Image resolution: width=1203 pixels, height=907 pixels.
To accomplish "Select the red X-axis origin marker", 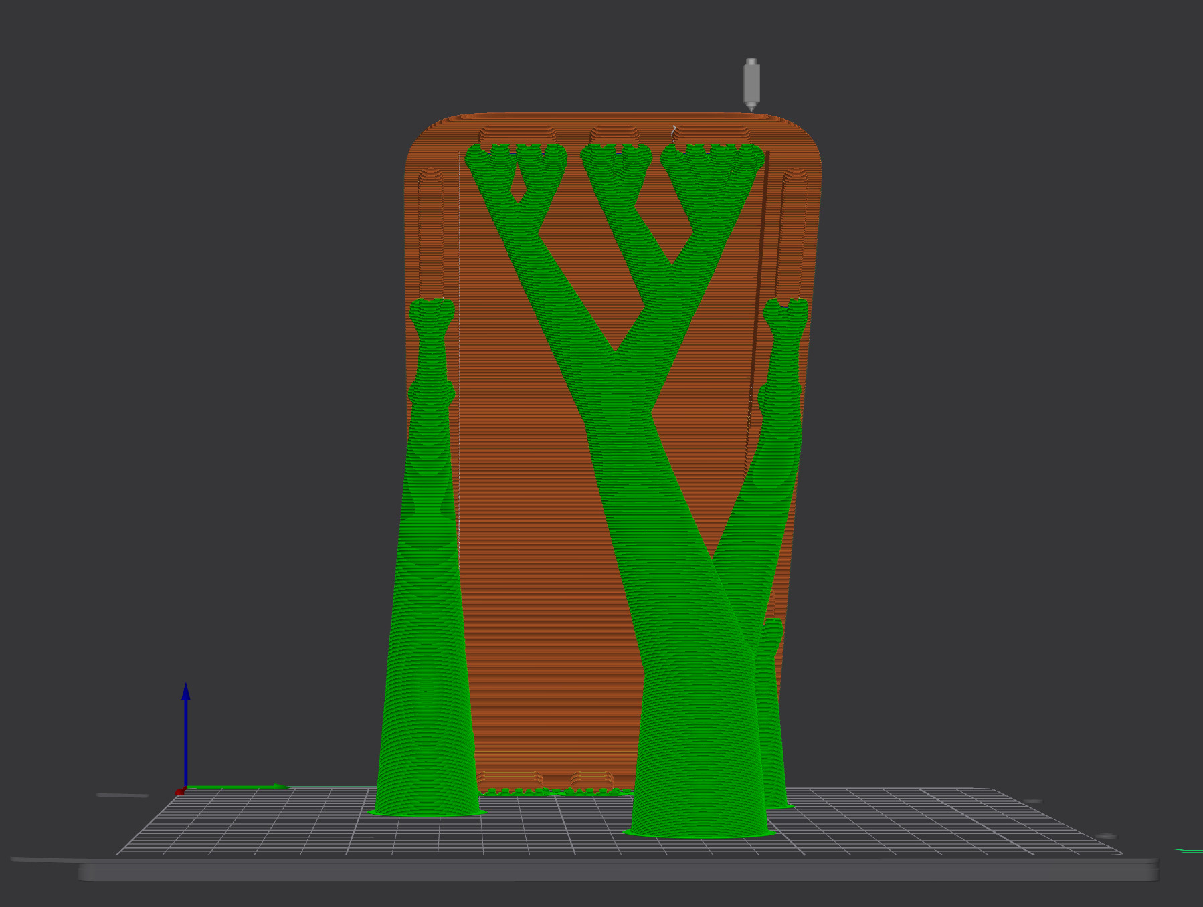I will click(180, 793).
